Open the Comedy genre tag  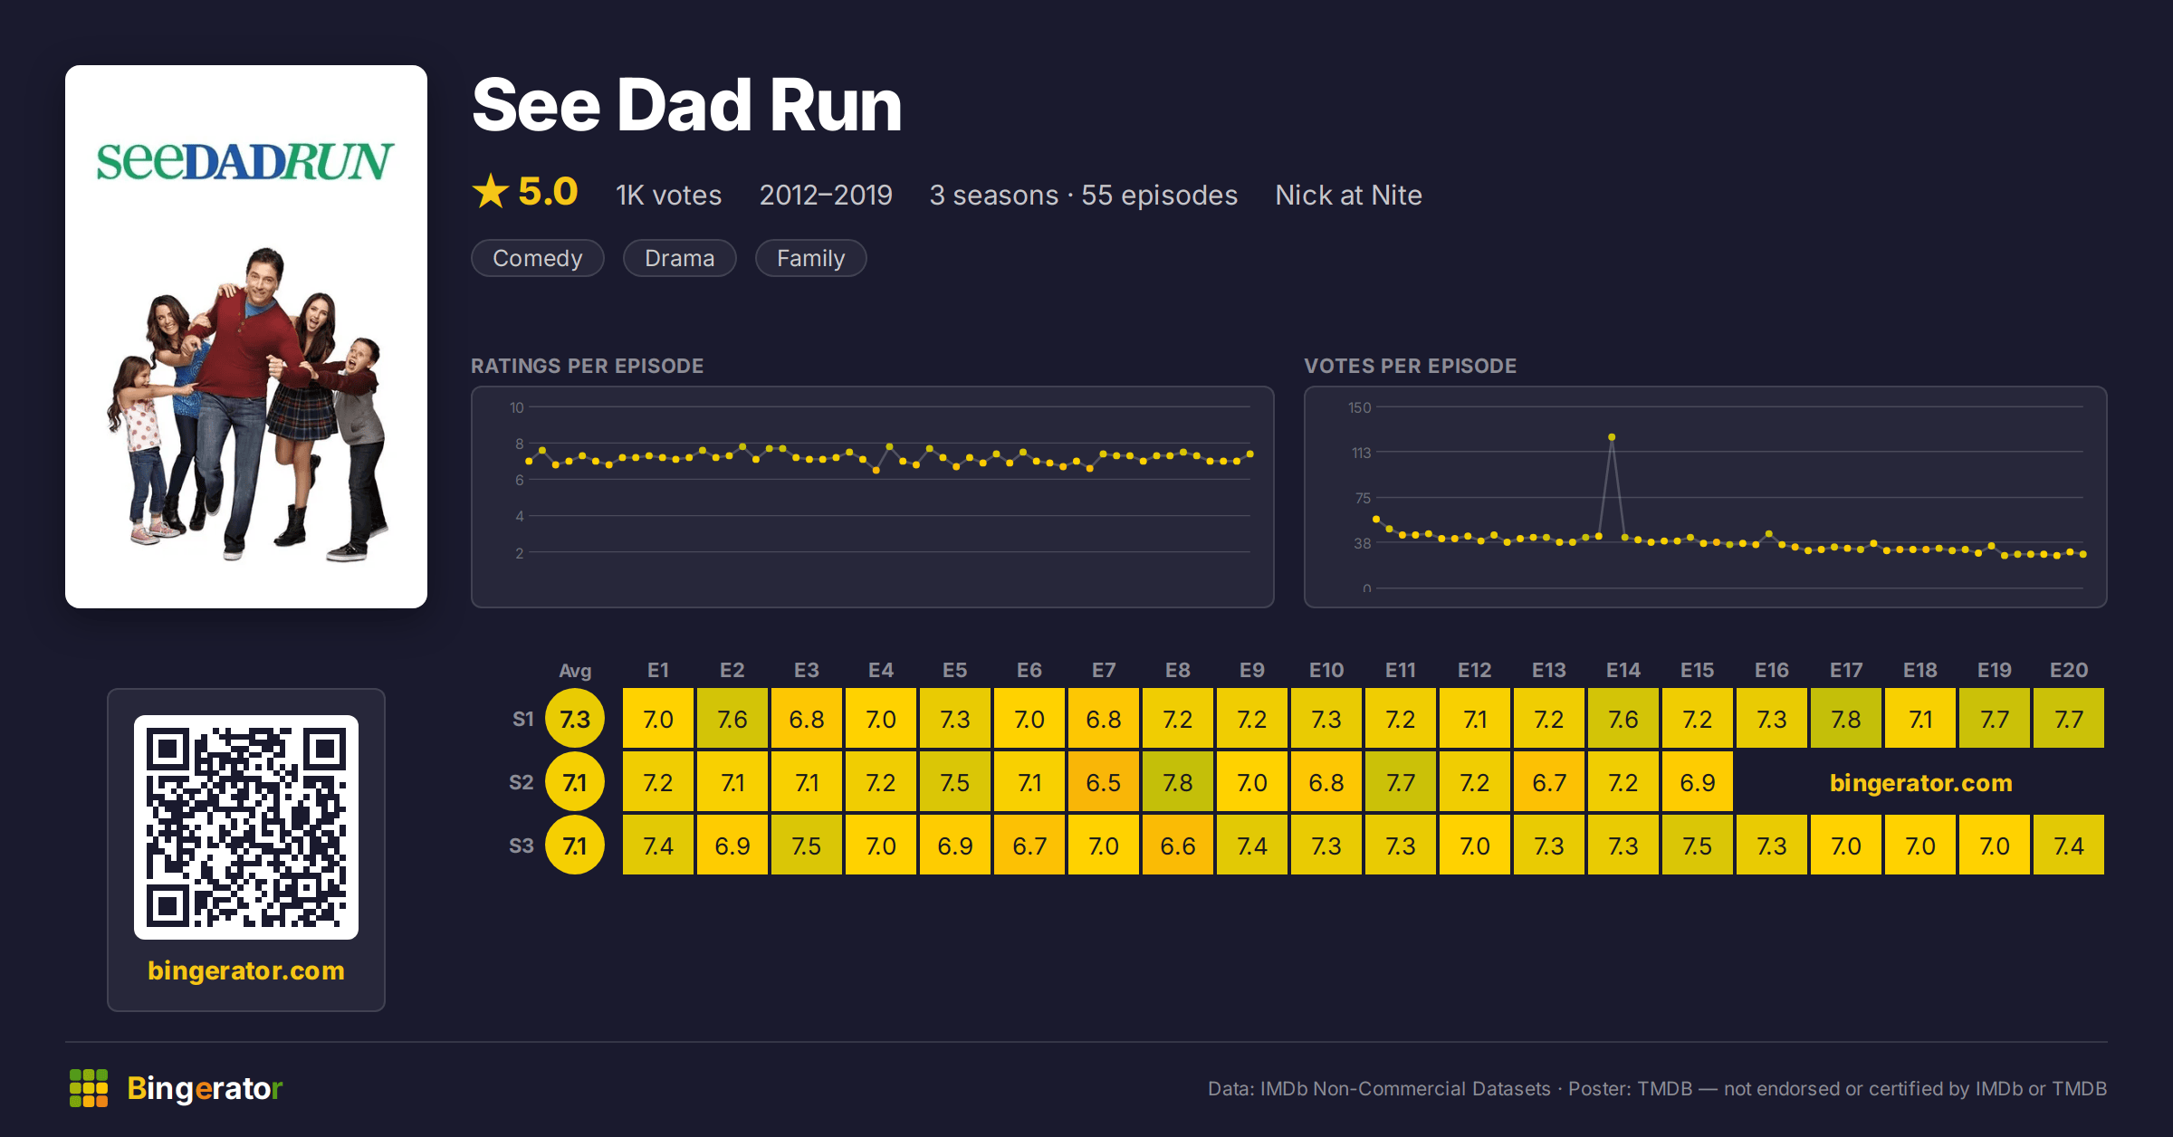click(x=538, y=258)
